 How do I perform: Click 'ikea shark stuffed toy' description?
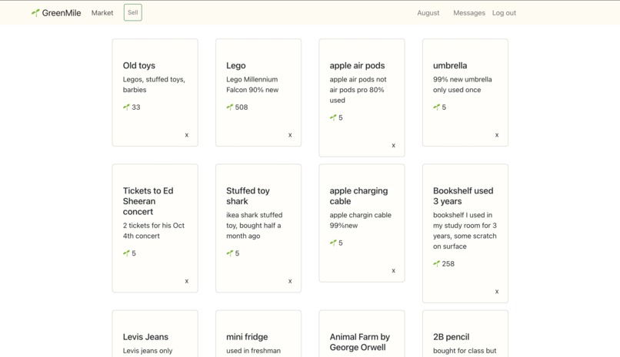255,226
